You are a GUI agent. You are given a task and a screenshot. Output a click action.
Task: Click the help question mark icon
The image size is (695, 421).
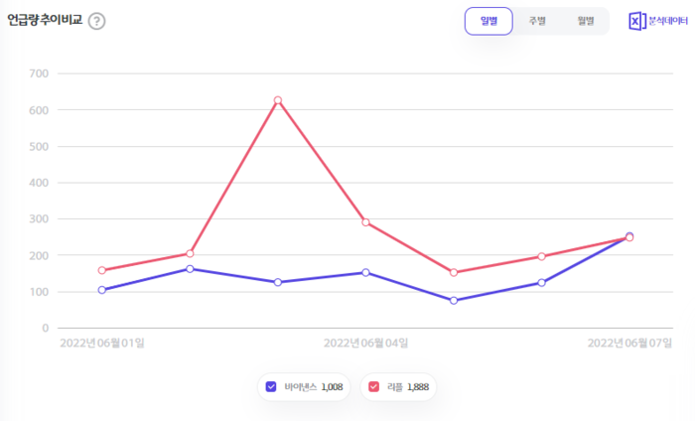(x=96, y=21)
